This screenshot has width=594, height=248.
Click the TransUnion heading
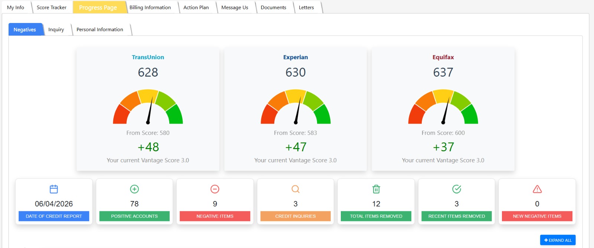click(x=148, y=57)
